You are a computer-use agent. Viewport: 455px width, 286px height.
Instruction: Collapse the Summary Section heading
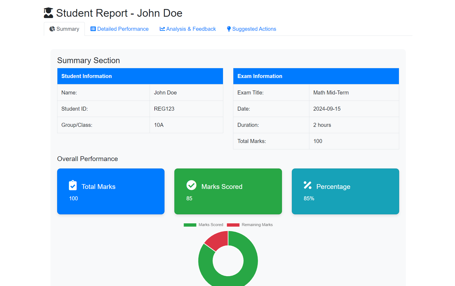[x=89, y=60]
